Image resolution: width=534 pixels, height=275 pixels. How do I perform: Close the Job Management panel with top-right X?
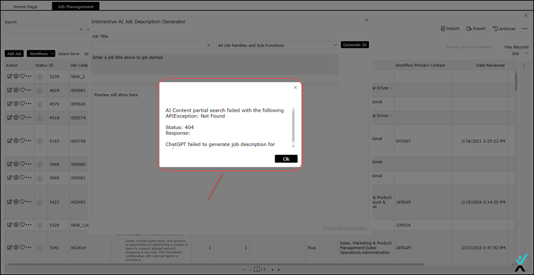coord(526,15)
